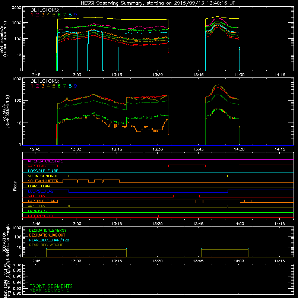Click the ATTENUATOR_STATE flag label

[45, 161]
